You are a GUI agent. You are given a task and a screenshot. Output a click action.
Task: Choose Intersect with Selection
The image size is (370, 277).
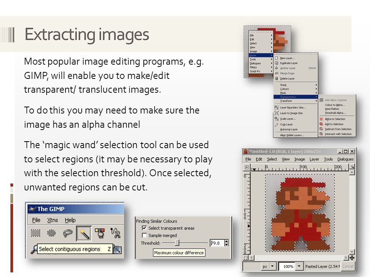click(338, 134)
